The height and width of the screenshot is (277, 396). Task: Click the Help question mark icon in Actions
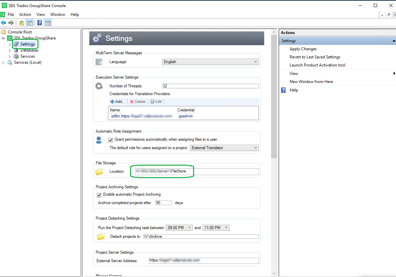[284, 90]
